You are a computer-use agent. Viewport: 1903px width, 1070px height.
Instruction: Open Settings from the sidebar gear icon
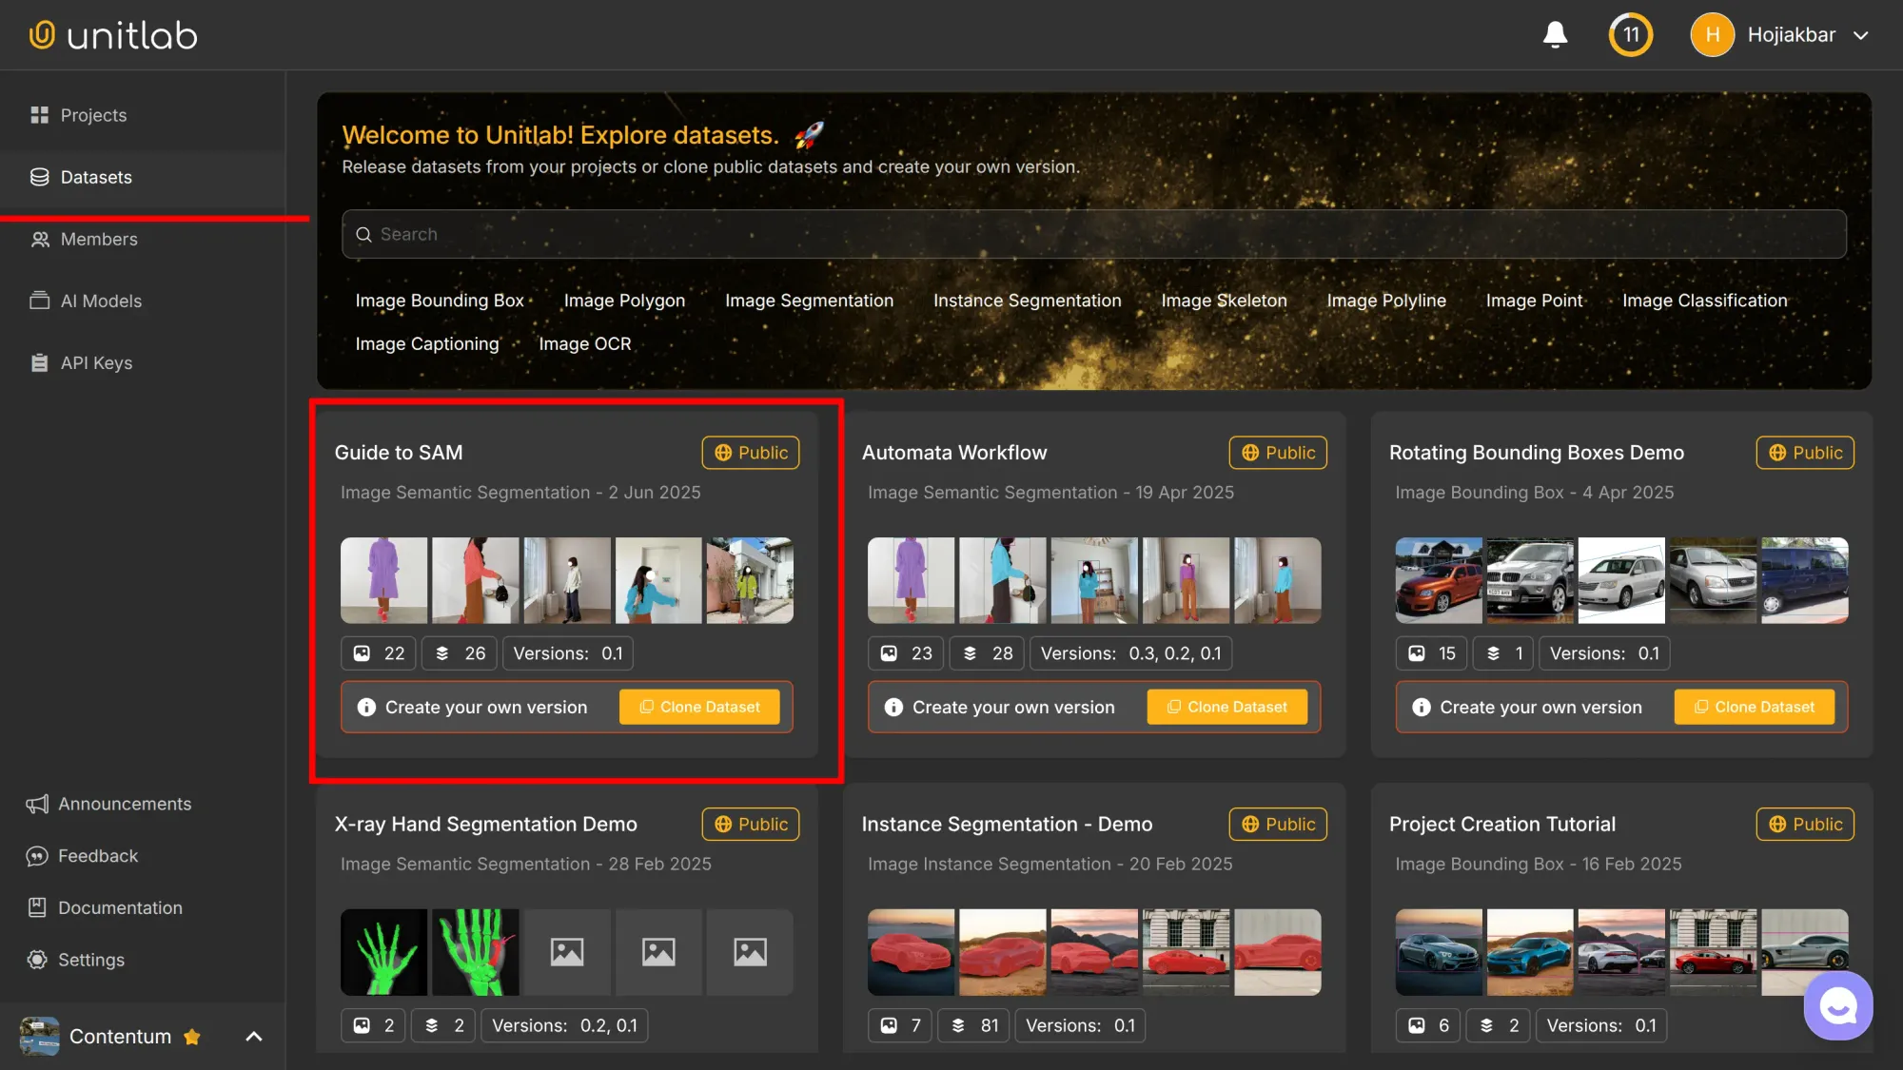click(x=37, y=960)
